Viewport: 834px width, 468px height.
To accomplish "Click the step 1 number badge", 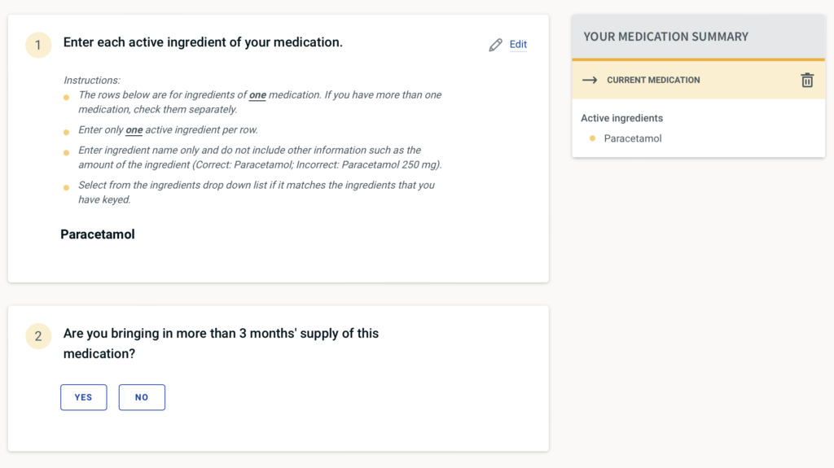I will tap(38, 45).
